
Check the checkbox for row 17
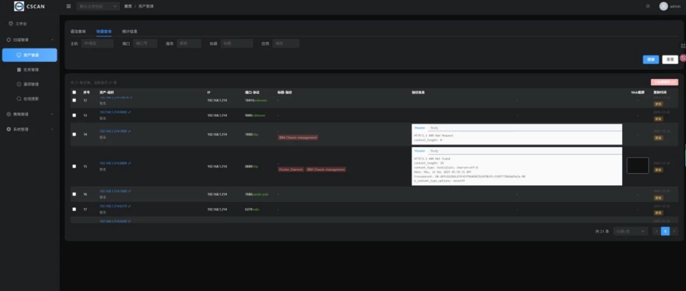[74, 209]
